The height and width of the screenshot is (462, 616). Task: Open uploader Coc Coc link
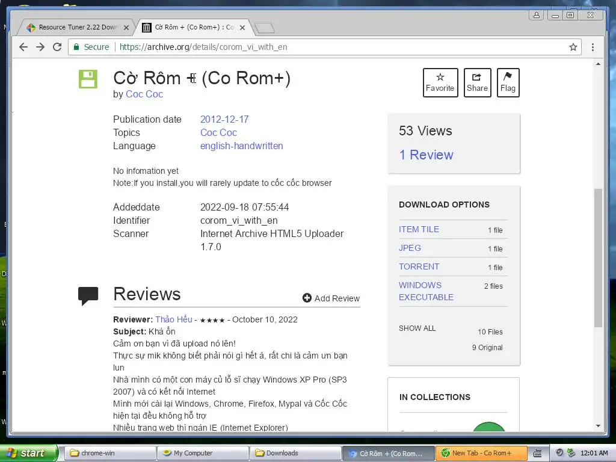click(x=144, y=94)
